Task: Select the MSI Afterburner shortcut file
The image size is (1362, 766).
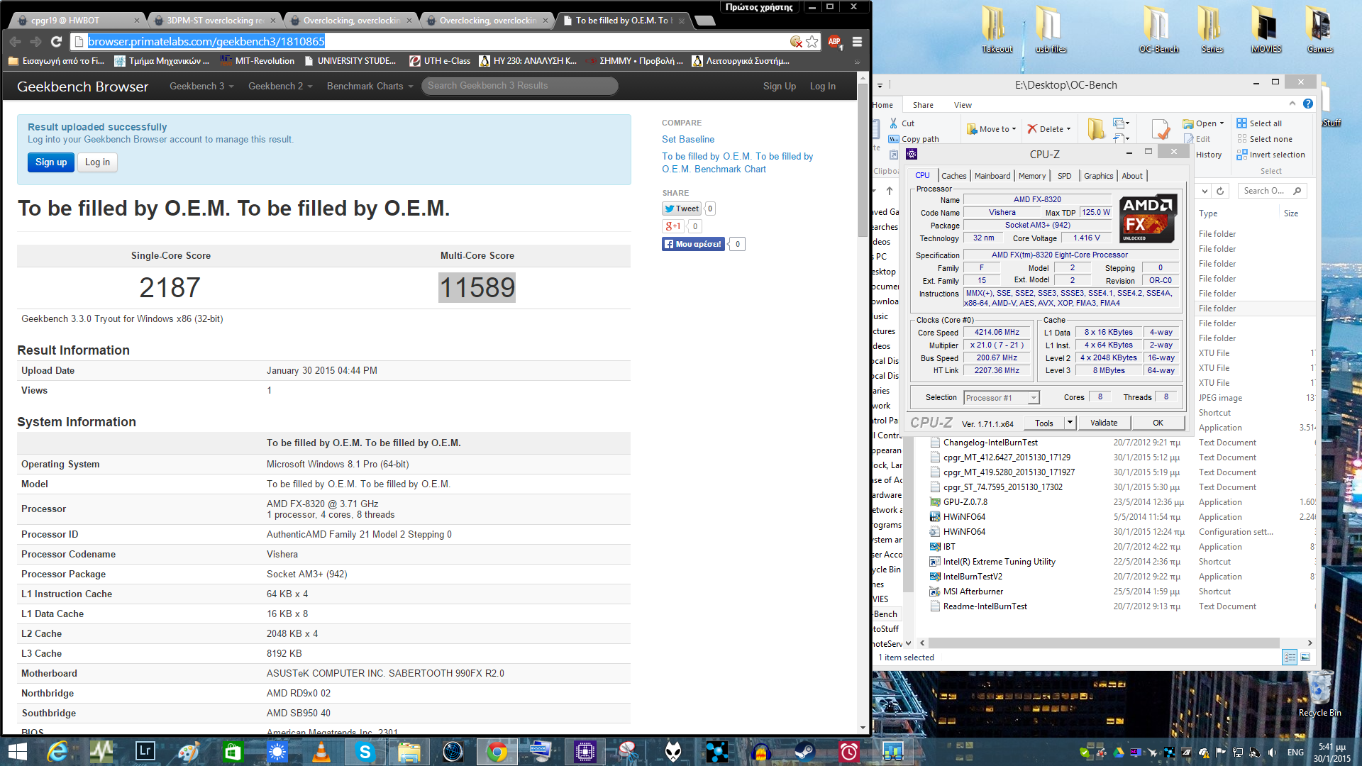Action: click(x=973, y=592)
